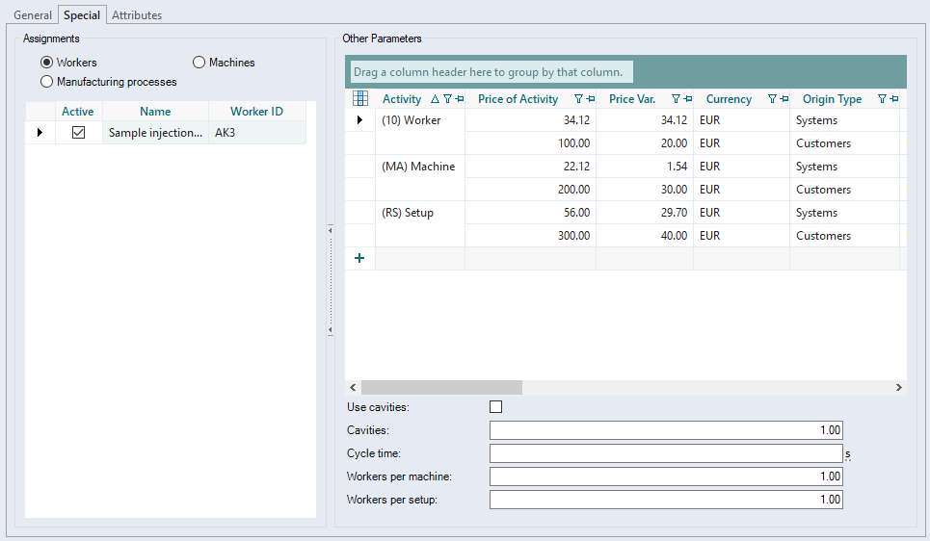930x541 pixels.
Task: Filter the Origin Type column
Action: click(x=882, y=99)
